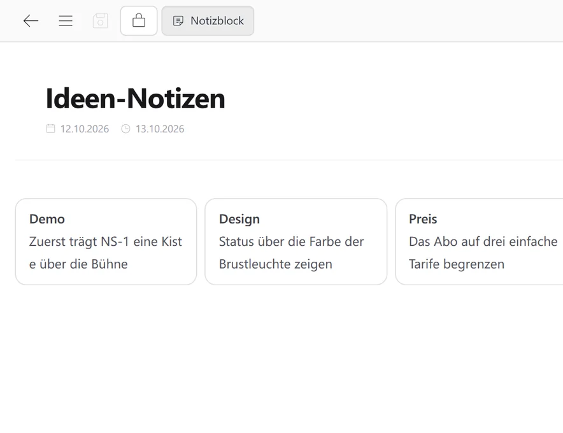The height and width of the screenshot is (433, 563).
Task: Click the calendar icon beside 12.10.2026
Action: [x=50, y=129]
